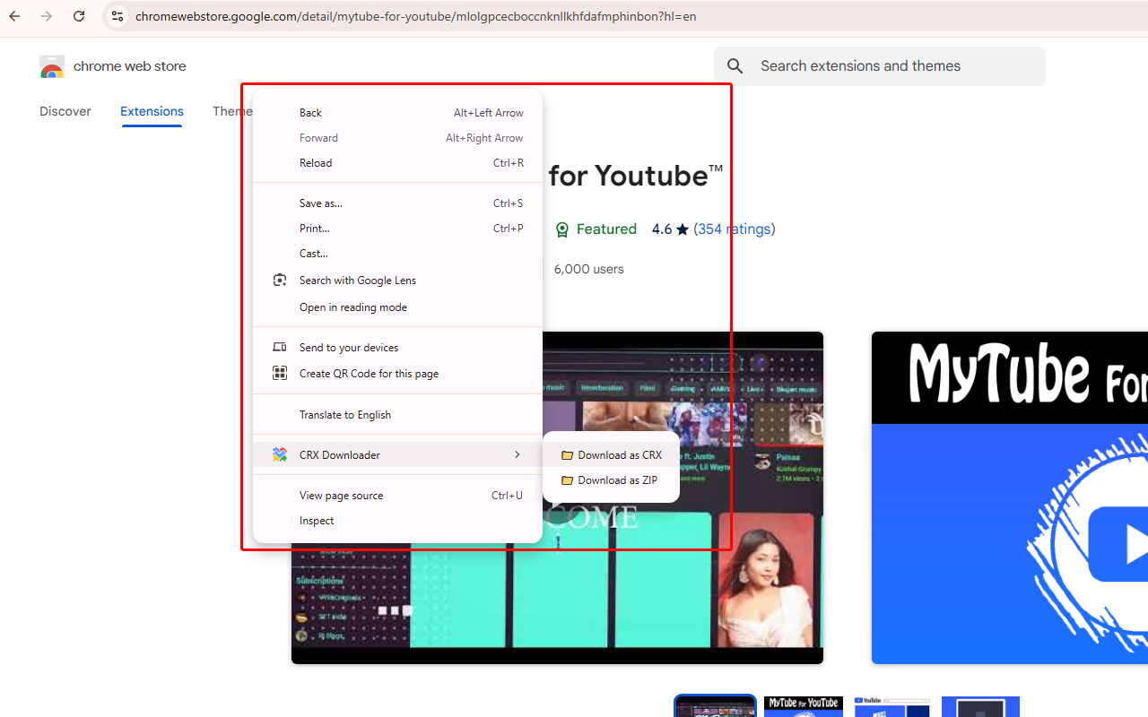Select Create QR Code for this page
Viewport: 1148px width, 717px height.
pyautogui.click(x=398, y=374)
